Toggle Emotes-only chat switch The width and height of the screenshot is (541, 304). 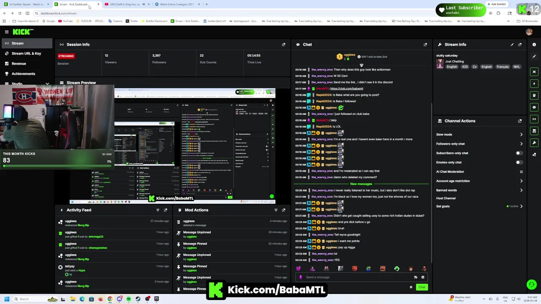pos(519,163)
